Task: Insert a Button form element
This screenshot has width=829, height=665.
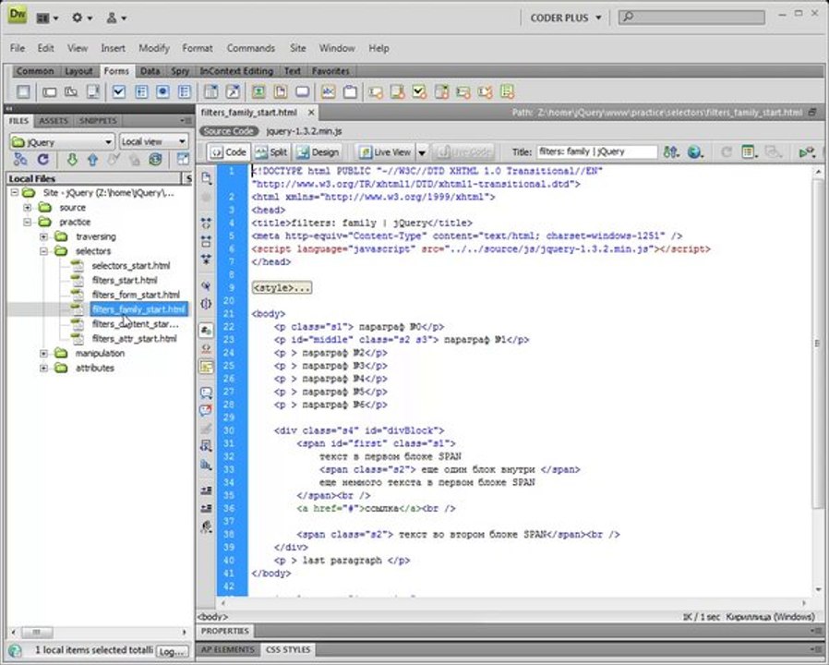Action: 303,92
